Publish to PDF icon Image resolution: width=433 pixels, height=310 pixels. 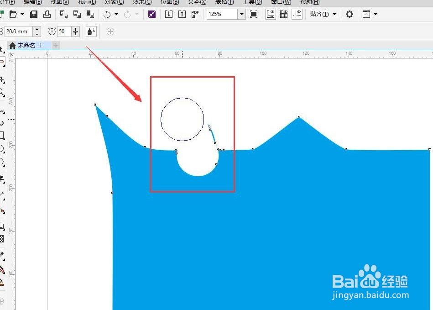[195, 14]
